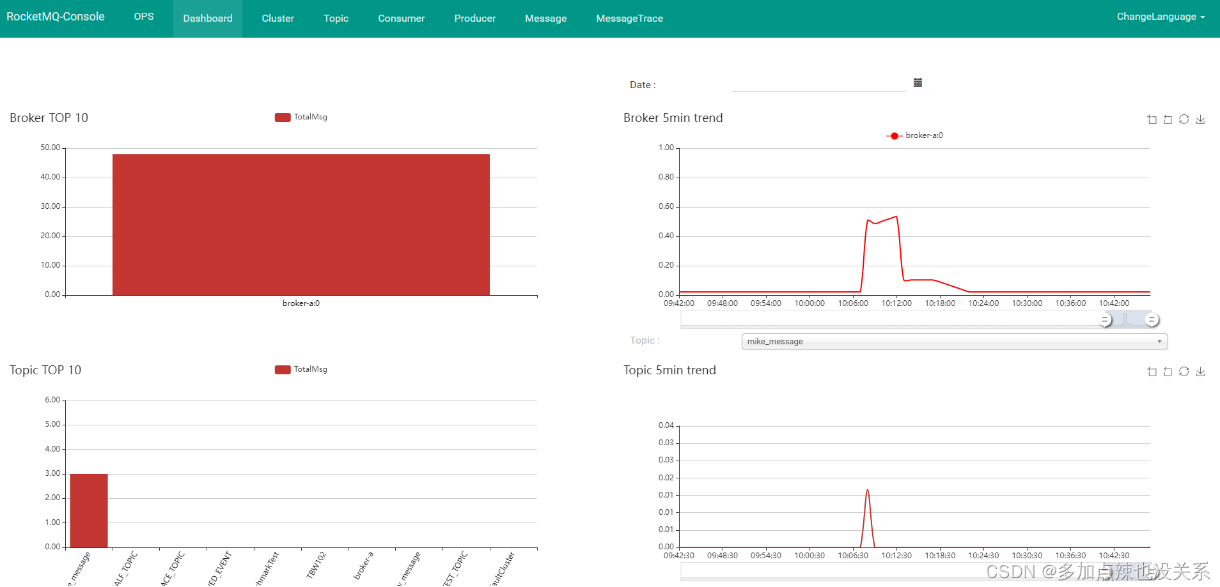Go to the OPS tab
This screenshot has width=1220, height=587.
(x=144, y=17)
